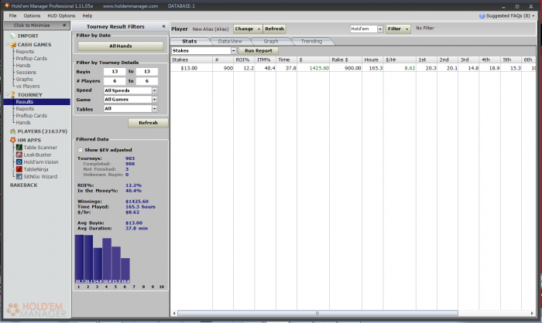Screen dimensions: 542x323
Task: Sort by the ROI% column header
Action: click(244, 59)
